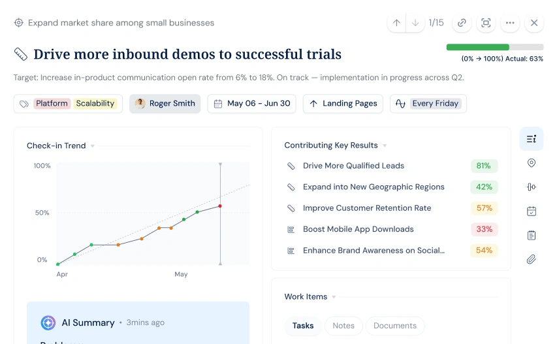The height and width of the screenshot is (344, 557).
Task: Click the 3mins ago timestamp
Action: (146, 322)
